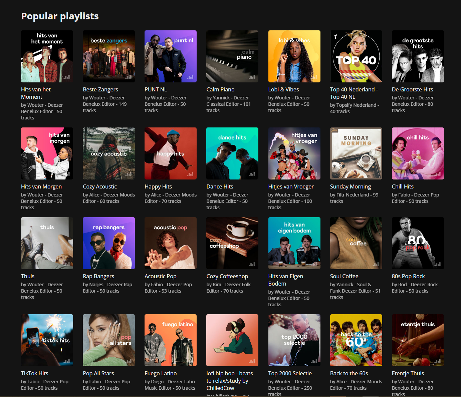The image size is (461, 397).
Task: Click the Beste Zangers playlist cover image
Action: coord(109,56)
